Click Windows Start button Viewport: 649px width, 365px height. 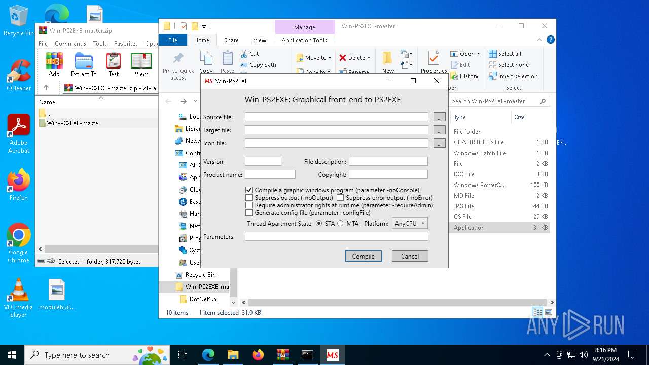click(12, 355)
